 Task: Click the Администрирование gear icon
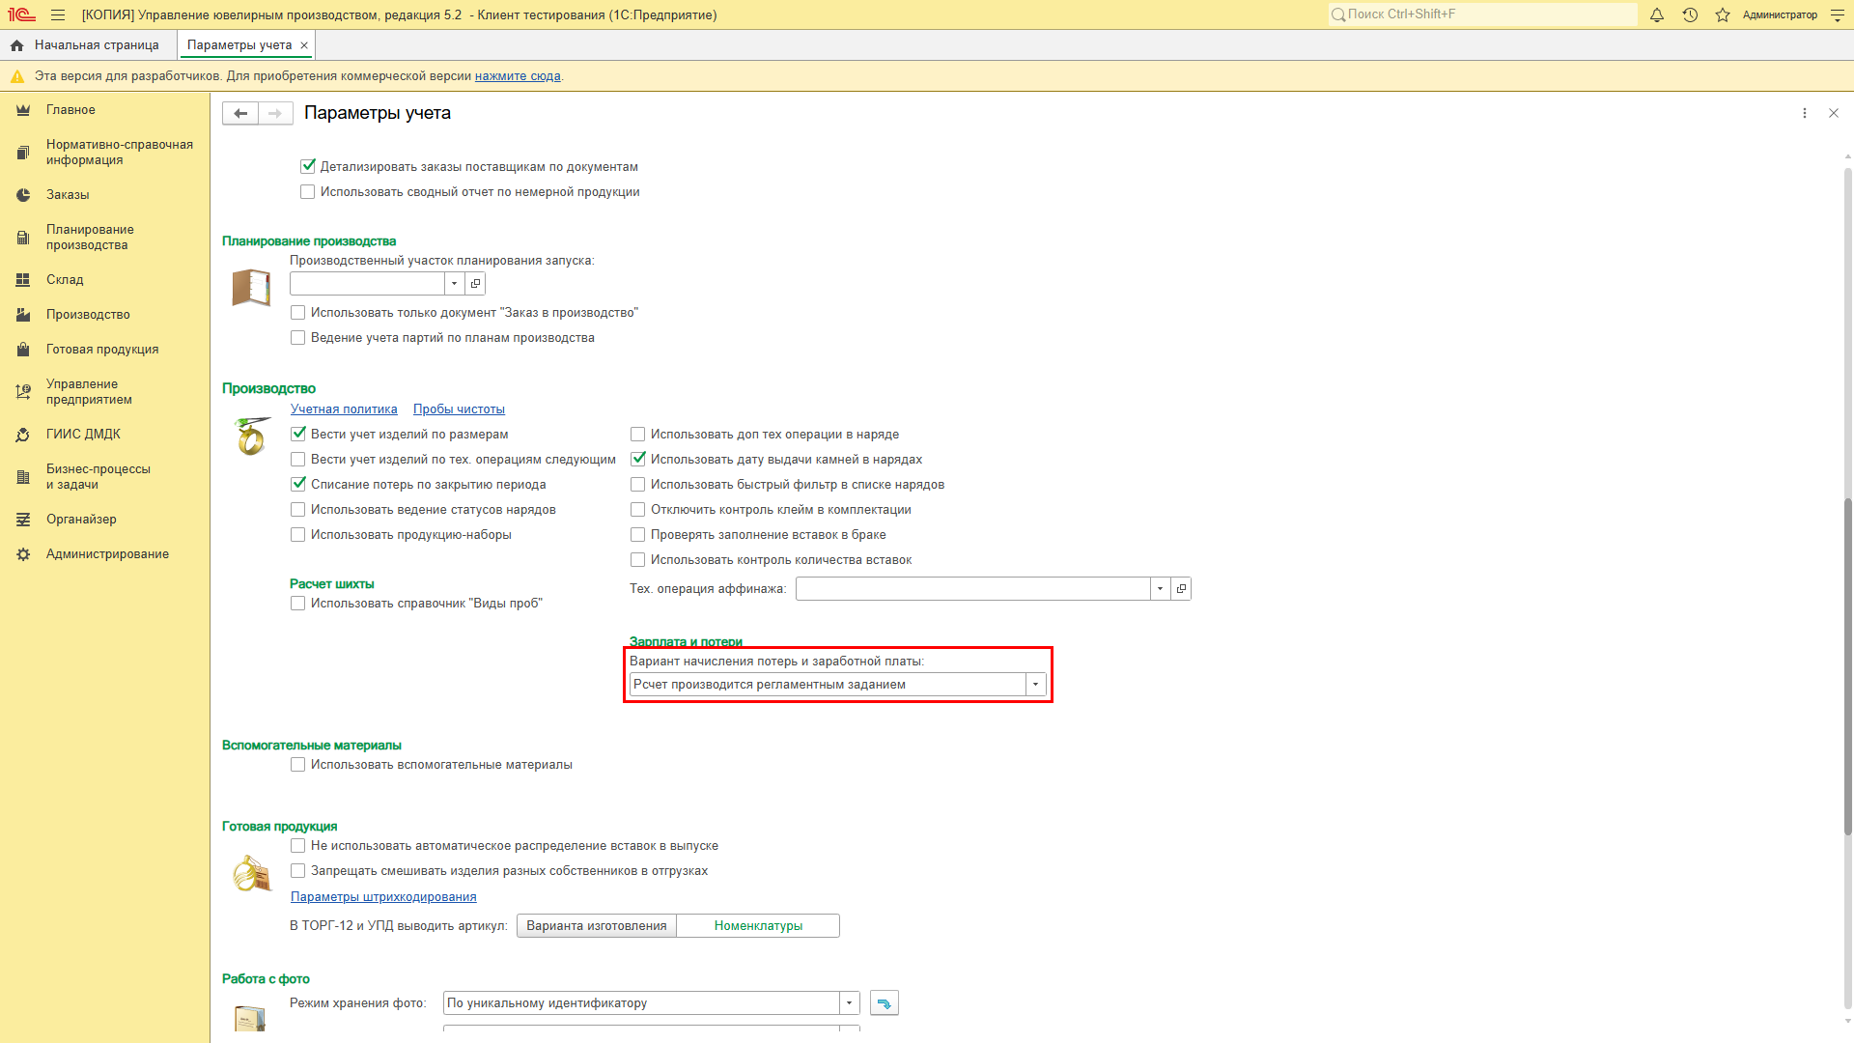23,554
